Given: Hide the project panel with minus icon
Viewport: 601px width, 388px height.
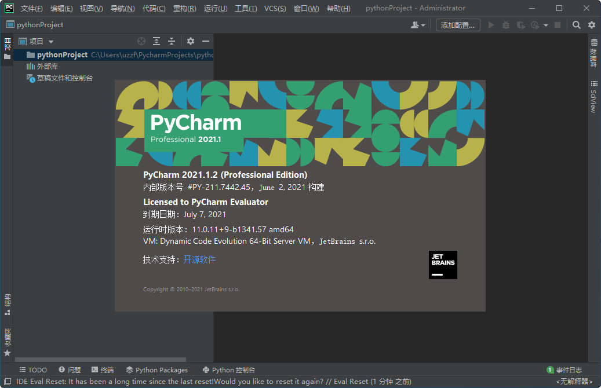Looking at the screenshot, I should 206,41.
